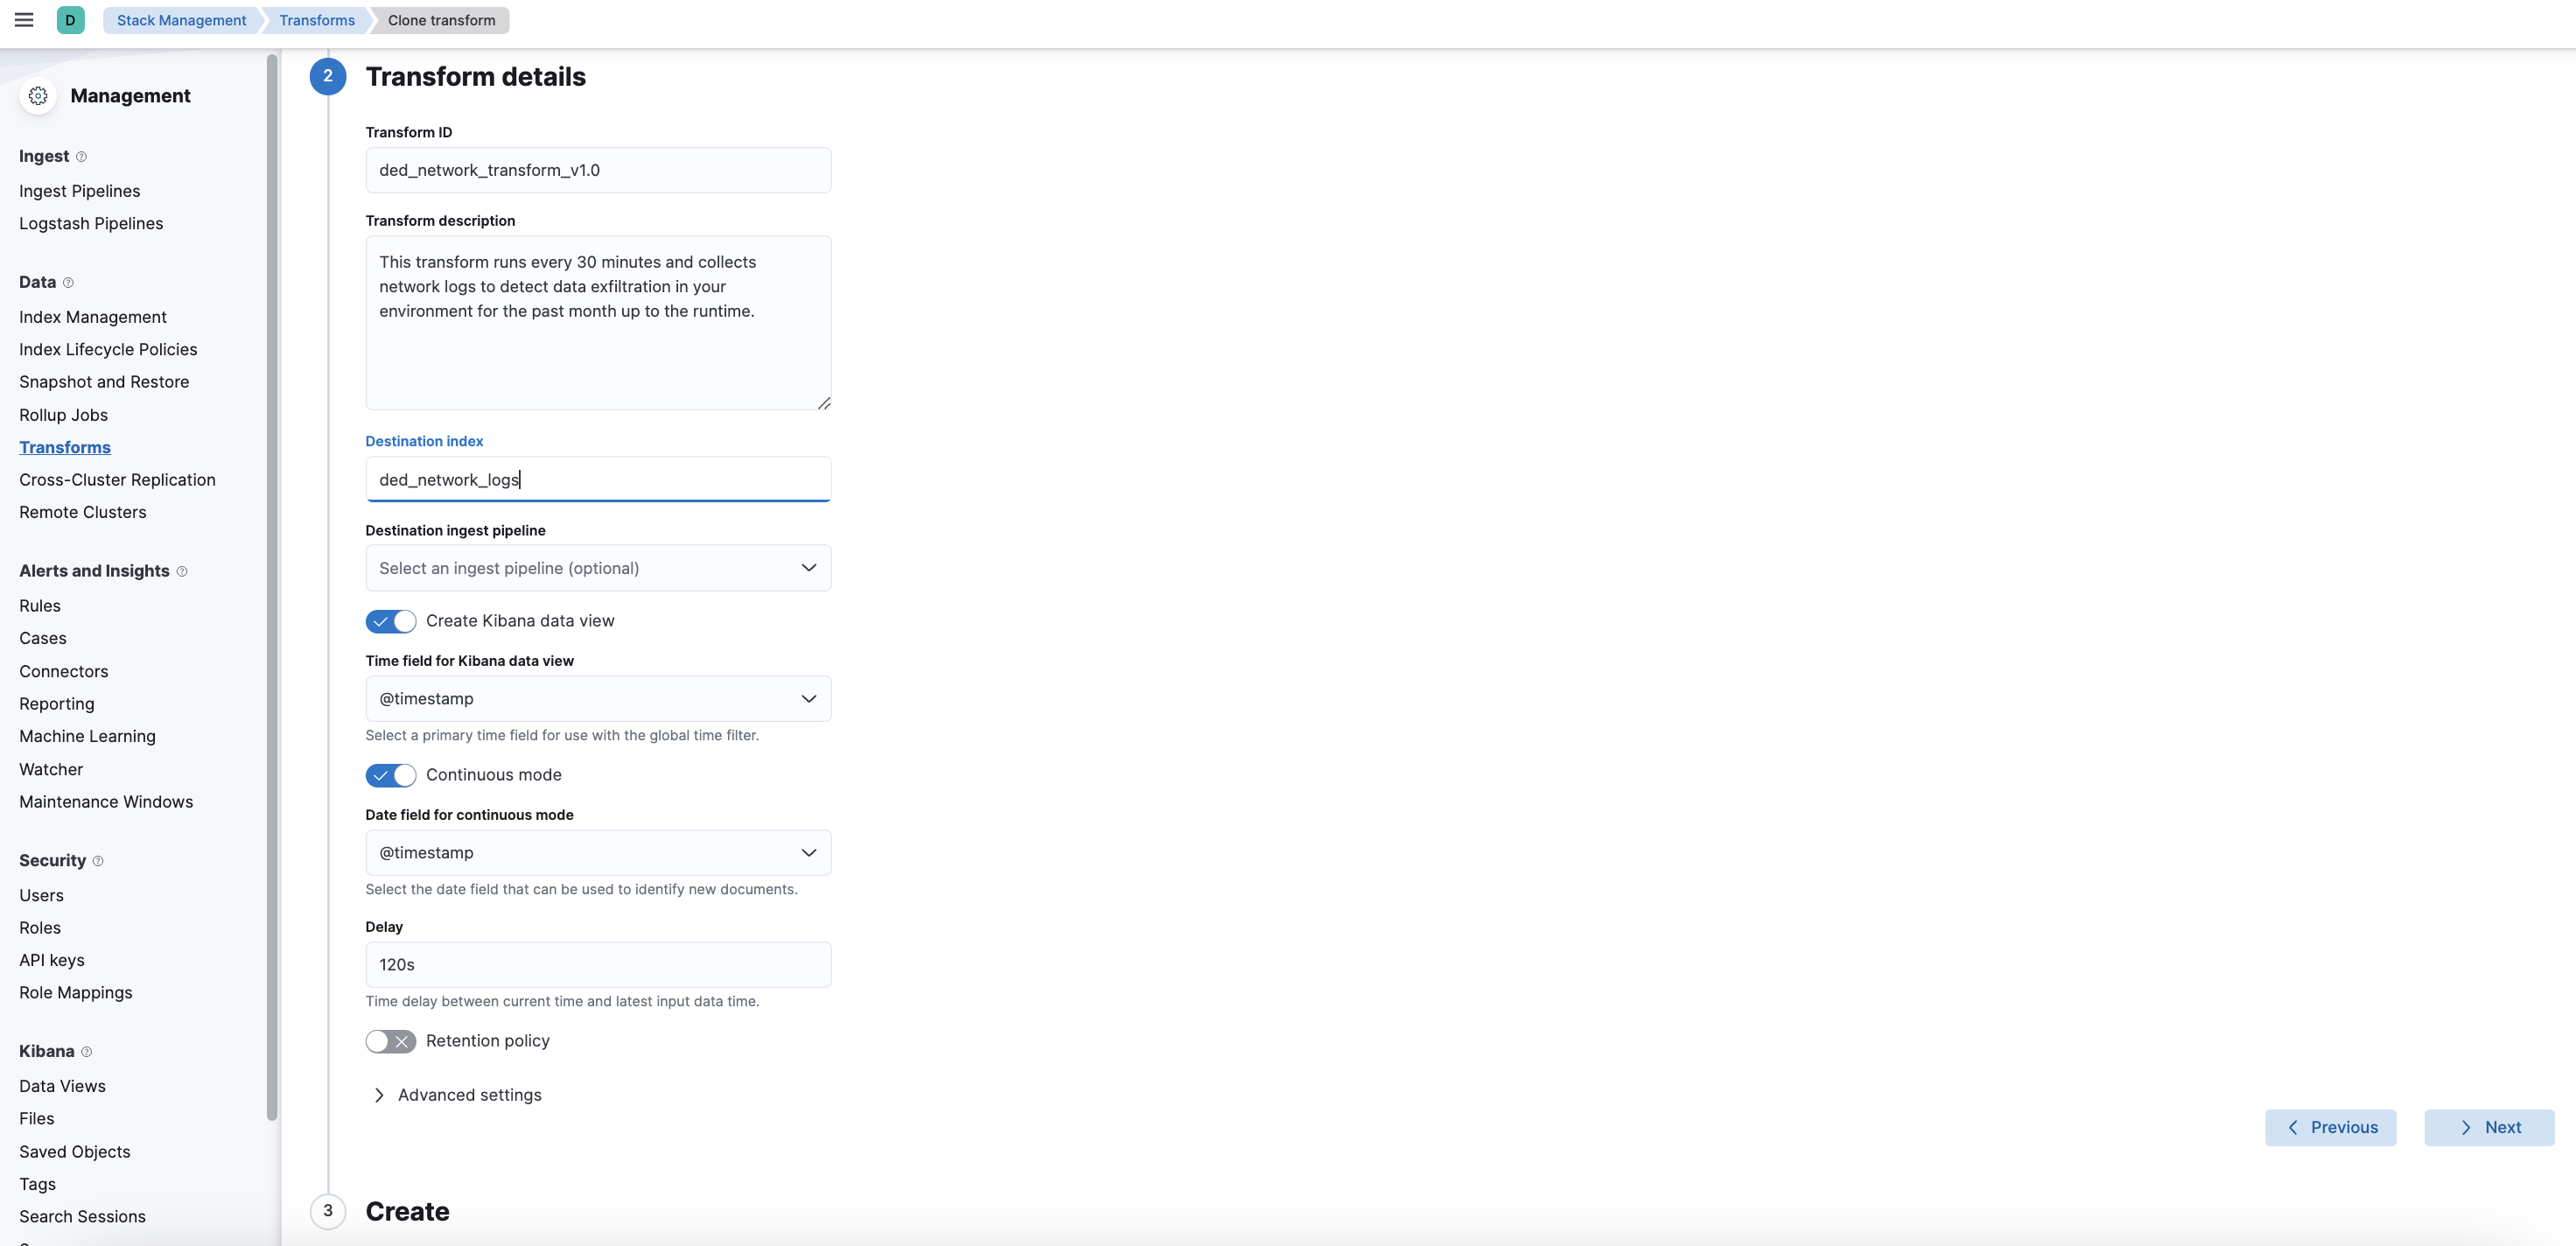Viewport: 2576px width, 1246px height.
Task: Open Time field for Kibana data view dropdown
Action: coord(597,698)
